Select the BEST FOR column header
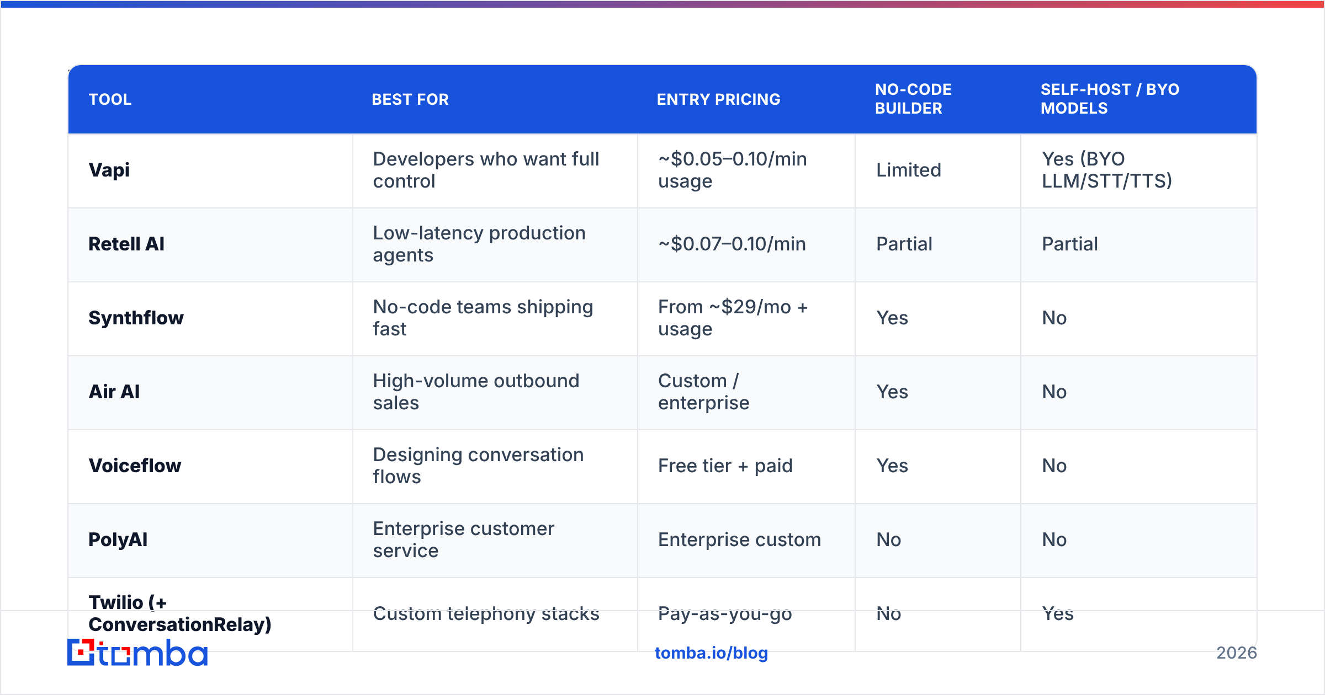 click(x=410, y=99)
